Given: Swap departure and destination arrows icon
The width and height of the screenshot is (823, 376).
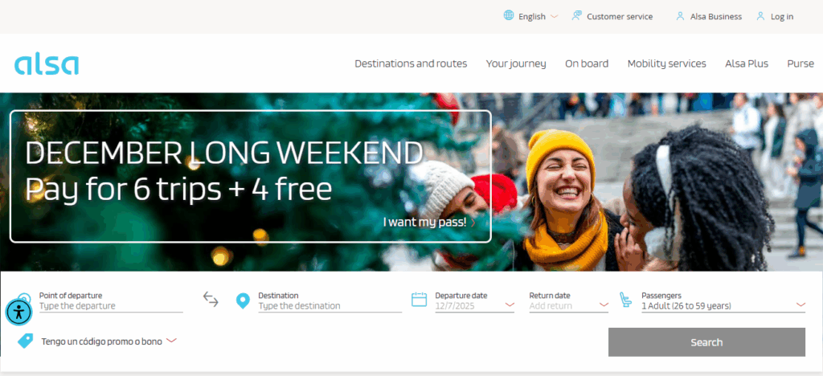Looking at the screenshot, I should (x=211, y=300).
